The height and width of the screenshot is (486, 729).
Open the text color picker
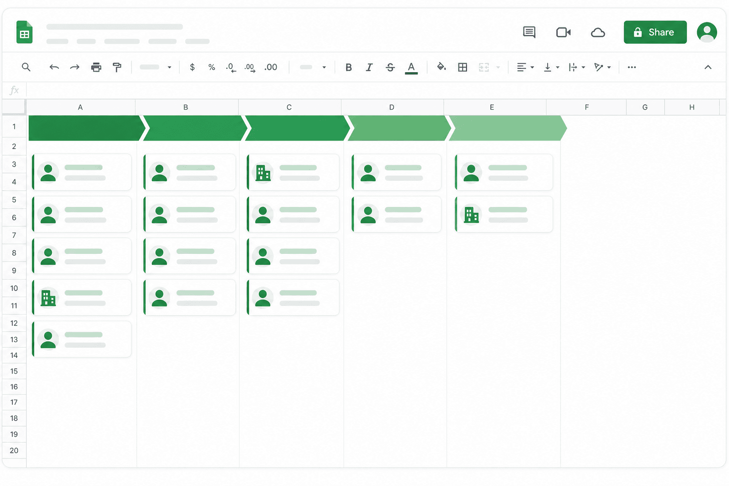point(411,68)
